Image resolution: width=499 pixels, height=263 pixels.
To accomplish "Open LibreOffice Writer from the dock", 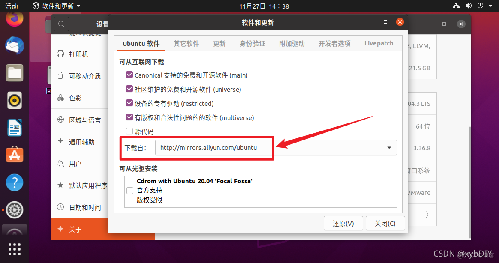I will [x=14, y=128].
